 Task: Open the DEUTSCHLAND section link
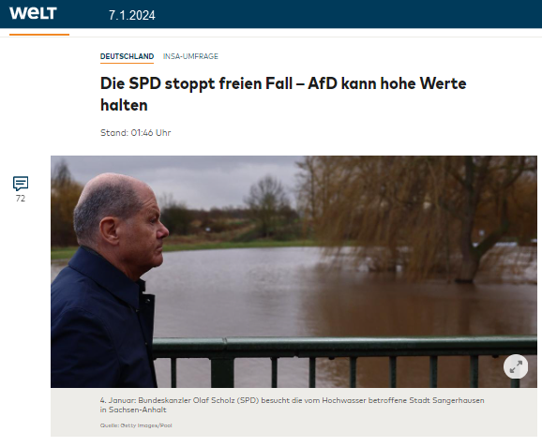tap(127, 56)
